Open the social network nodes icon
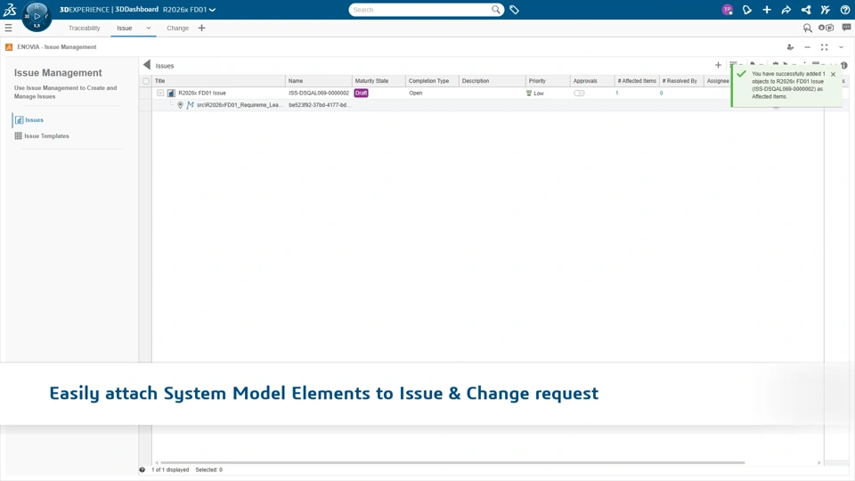The width and height of the screenshot is (855, 481). pyautogui.click(x=806, y=10)
